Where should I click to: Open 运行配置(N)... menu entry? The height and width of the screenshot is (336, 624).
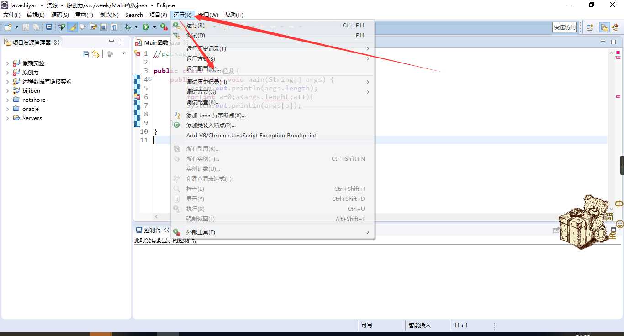click(x=272, y=69)
